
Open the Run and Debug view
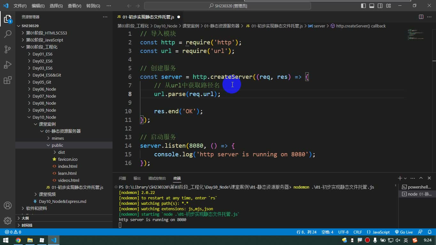(x=8, y=65)
